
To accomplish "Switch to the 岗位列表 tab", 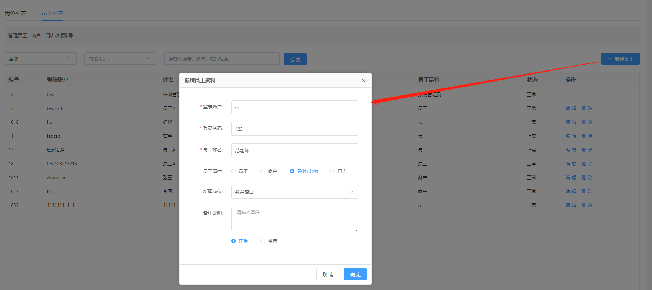I will (x=15, y=13).
